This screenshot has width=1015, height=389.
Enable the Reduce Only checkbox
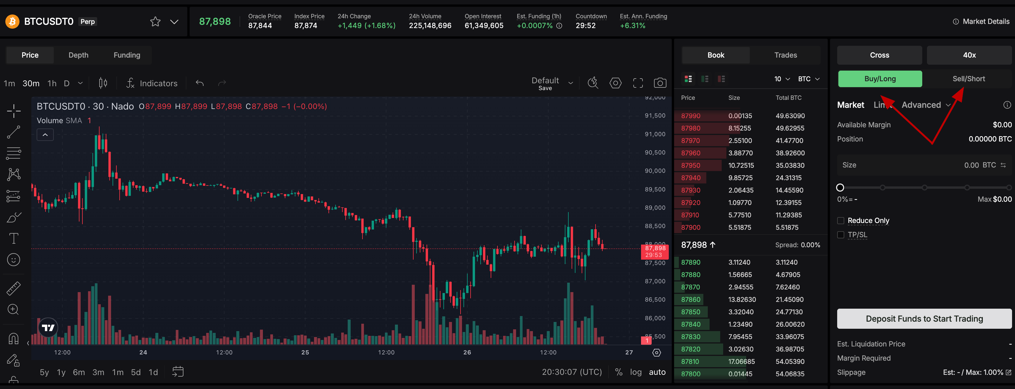tap(840, 221)
